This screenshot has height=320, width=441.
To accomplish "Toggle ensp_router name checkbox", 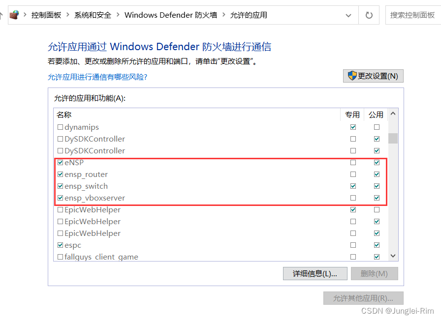I will (60, 174).
